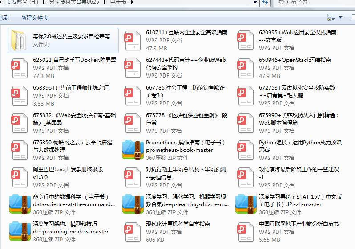This screenshot has width=355, height=249.
Task: Click file name 676350 物联网之云:云平台搭建与大数据处理
Action: click(73, 146)
